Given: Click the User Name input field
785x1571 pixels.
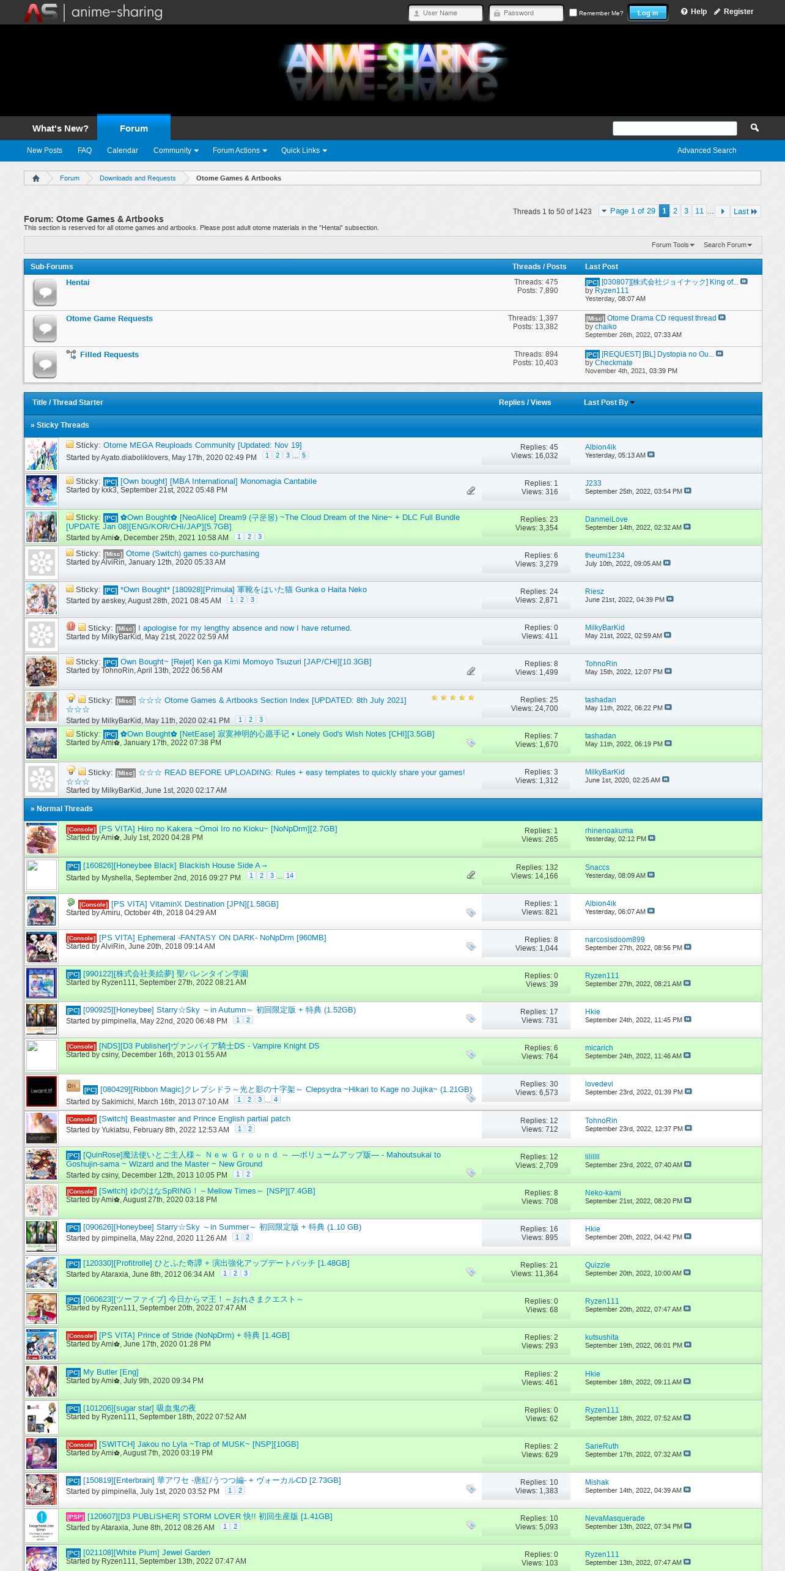Looking at the screenshot, I should pos(446,13).
